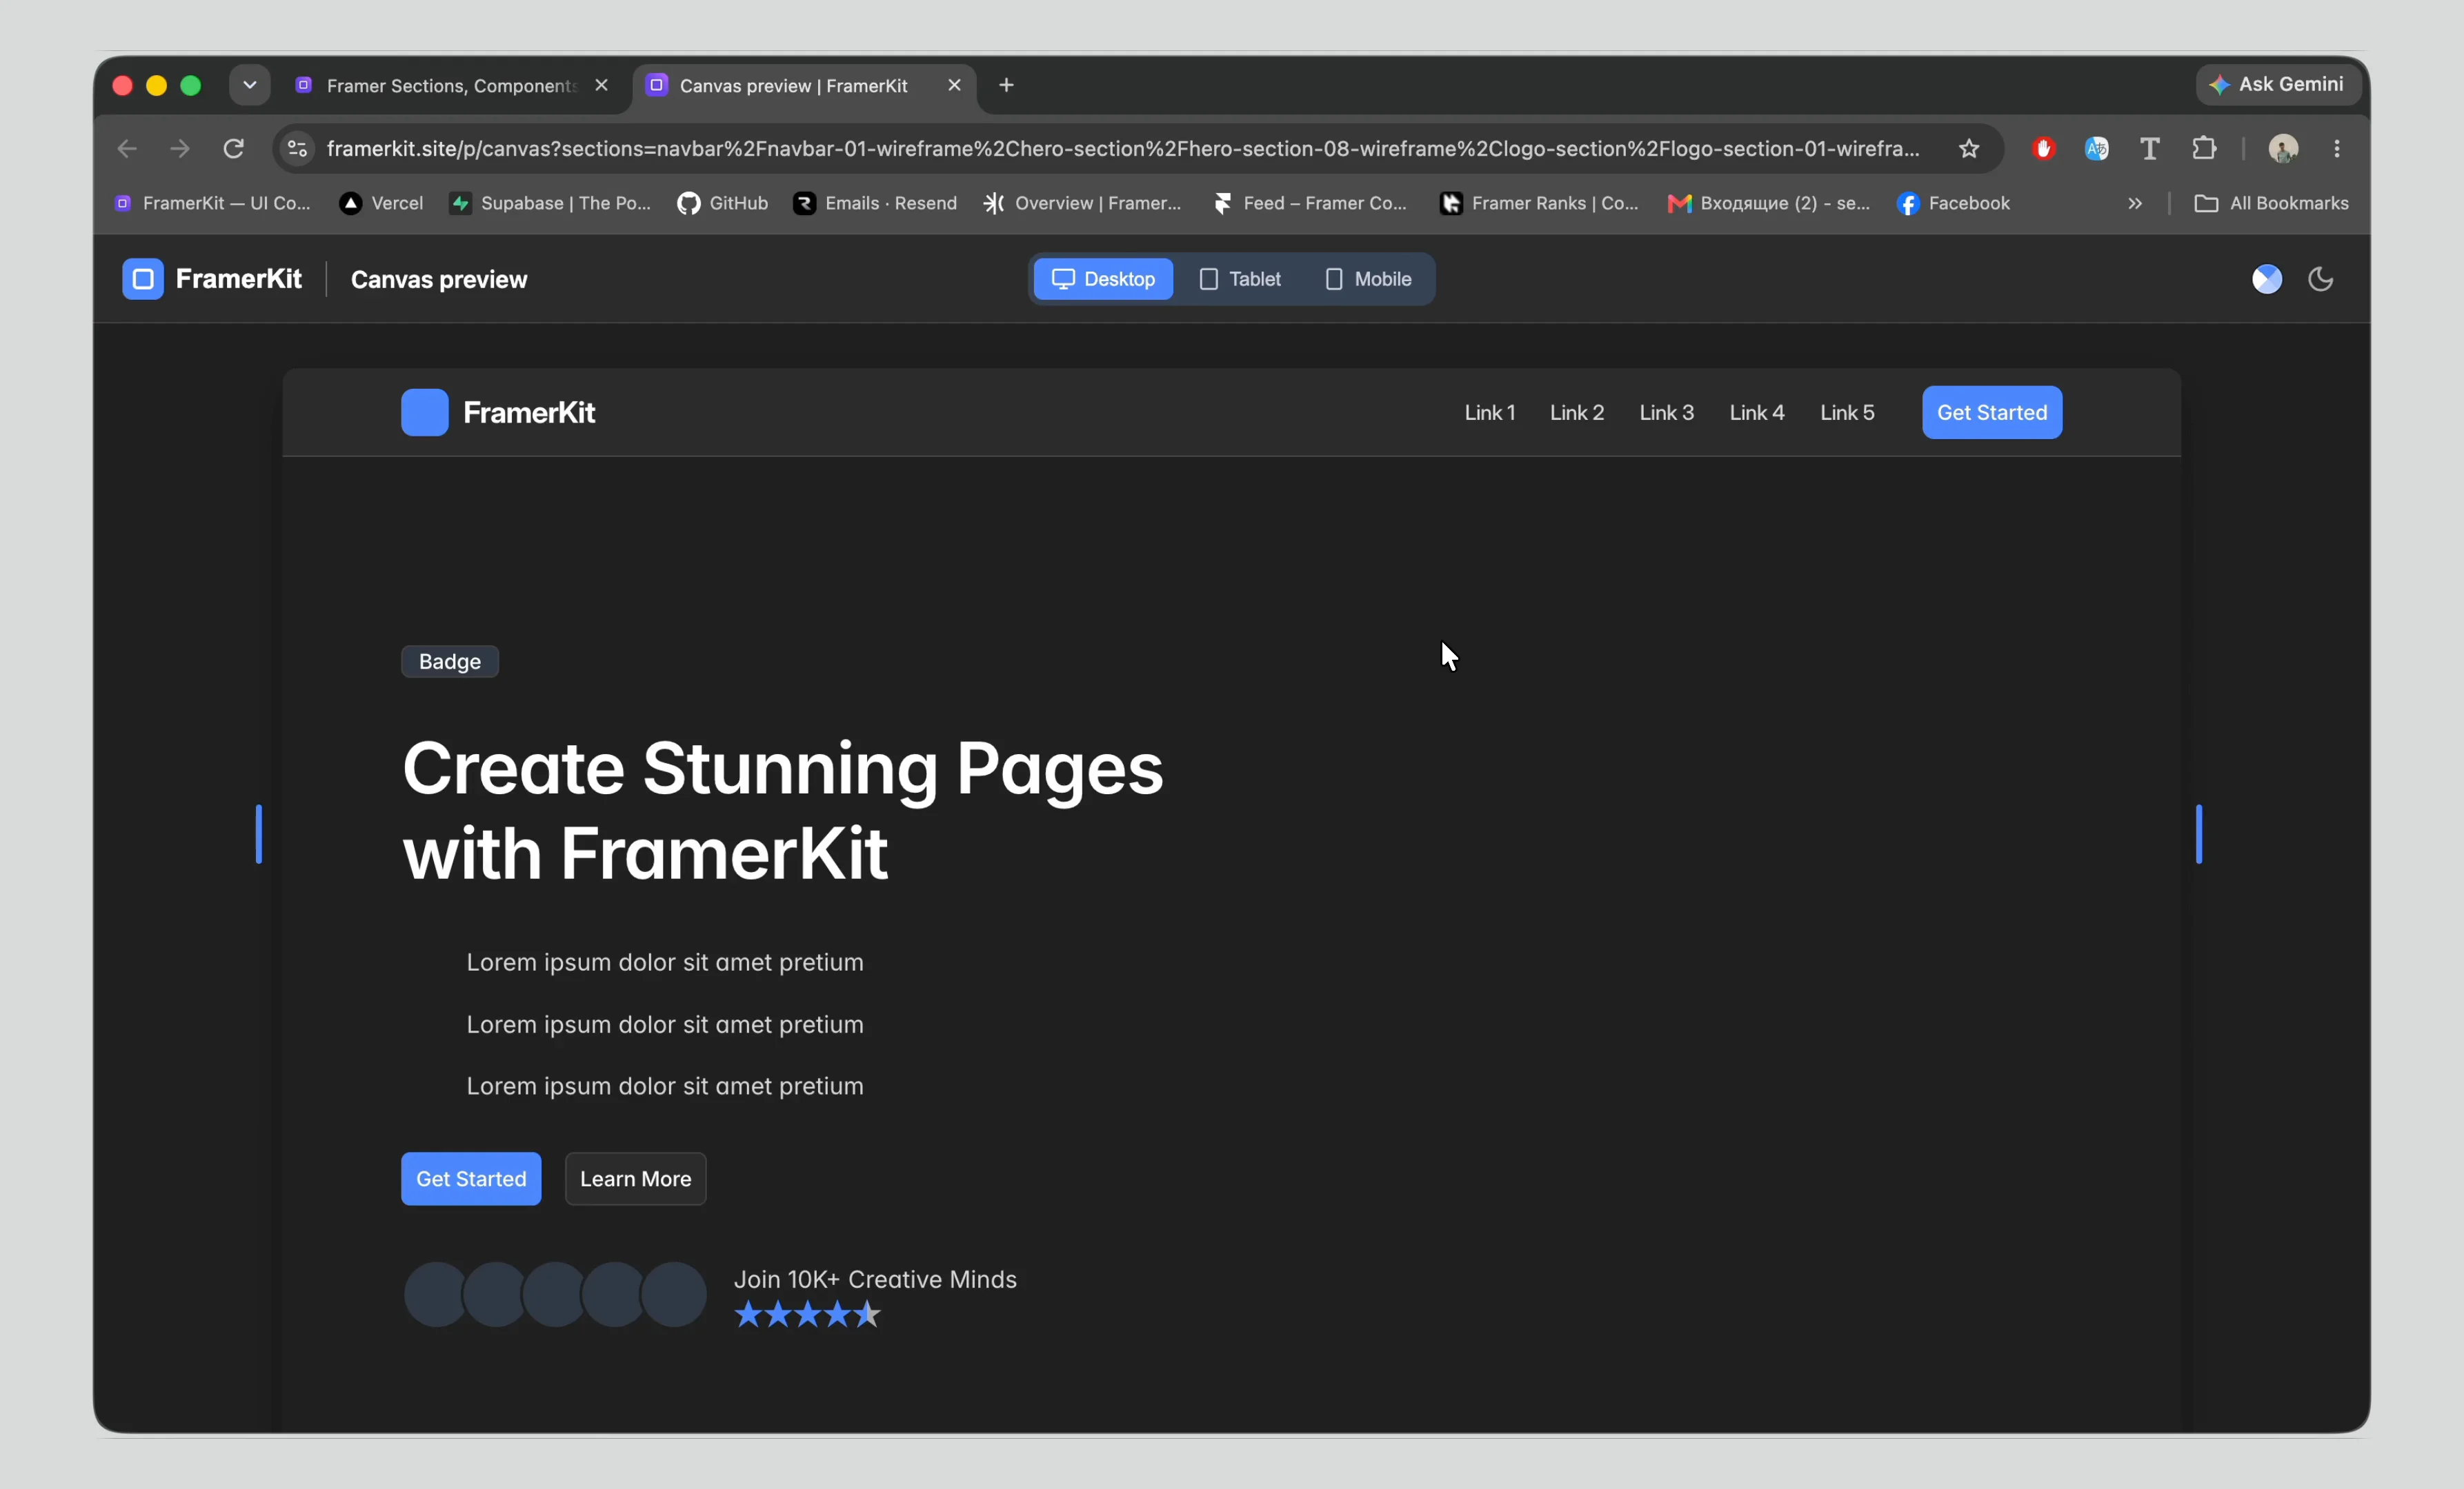Grab the left canvas resize handle

click(x=259, y=833)
